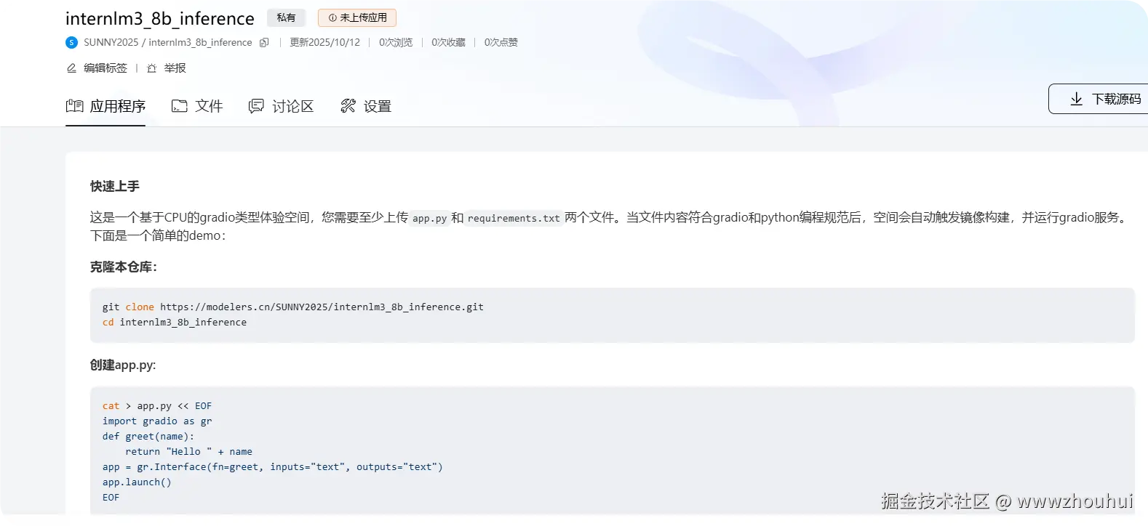Screen dimensions: 1148x526
Task: Click the 0次收藏 favorites count
Action: point(448,42)
